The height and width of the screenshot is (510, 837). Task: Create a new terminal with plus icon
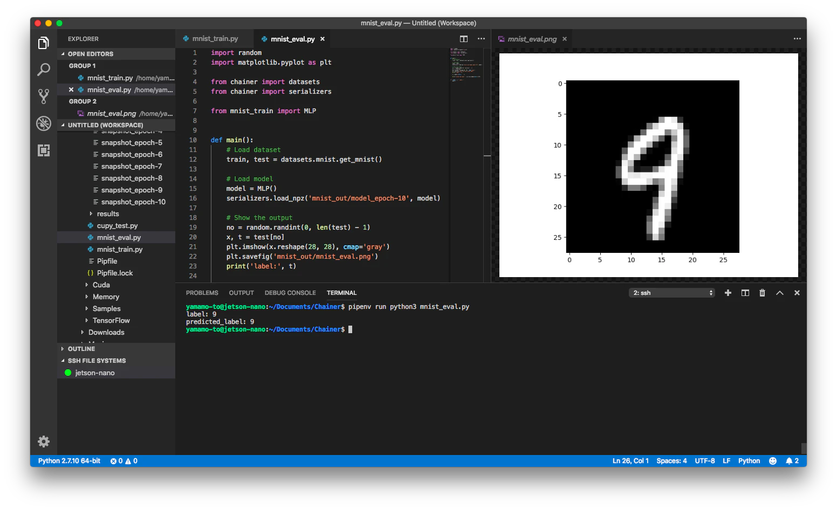(728, 293)
